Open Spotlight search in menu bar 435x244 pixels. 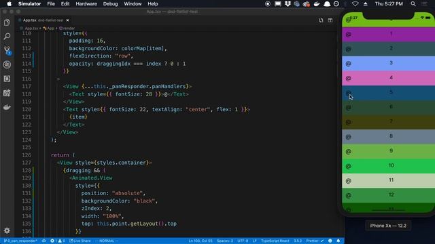point(413,4)
